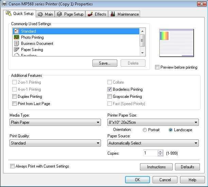Screen dimensions: 208x187
Task: Open the Printer Paper Size dropdown
Action: coord(153,122)
